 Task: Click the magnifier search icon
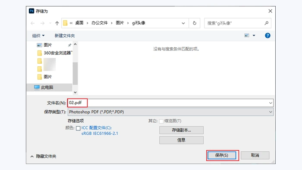267,23
